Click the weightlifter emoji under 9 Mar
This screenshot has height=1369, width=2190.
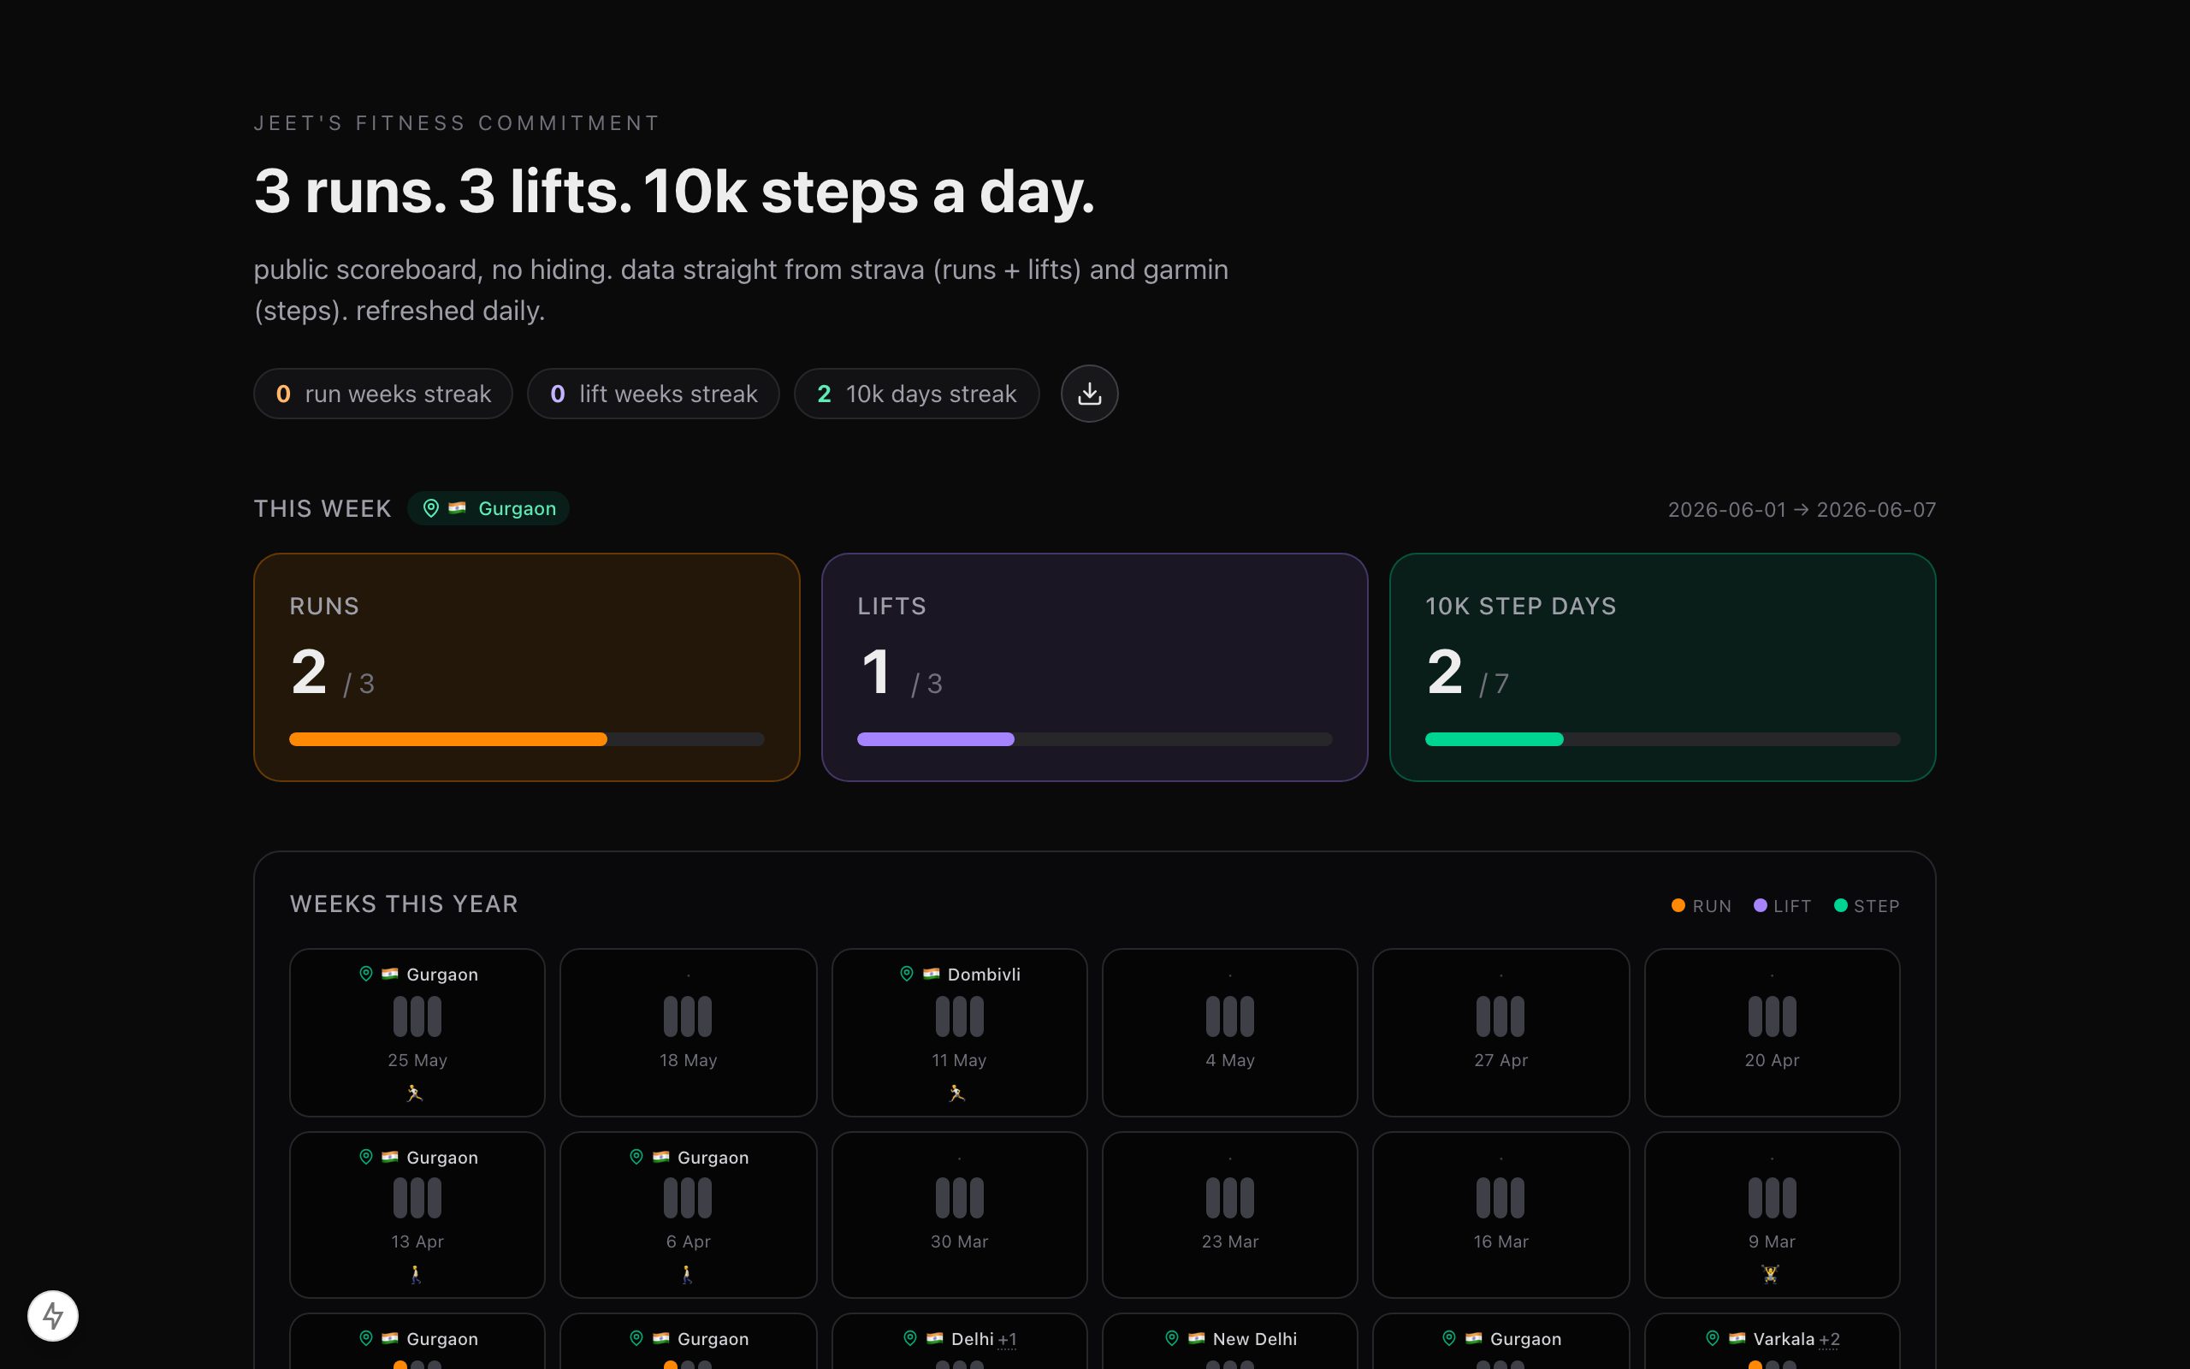1771,1274
